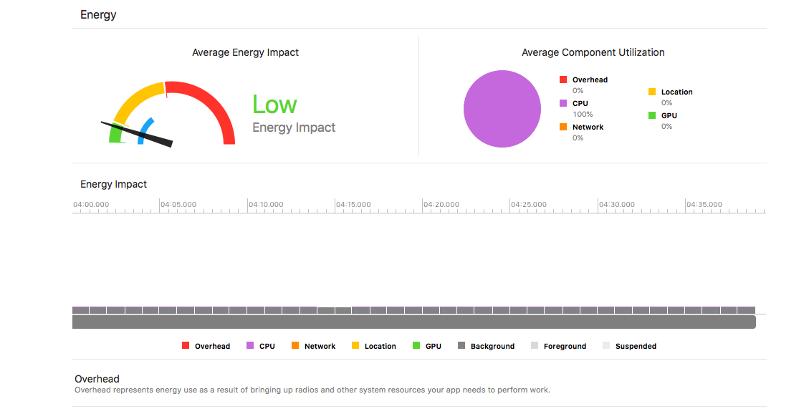The image size is (809, 409).
Task: Click the Network orange swatch in pie legend
Action: [x=563, y=127]
